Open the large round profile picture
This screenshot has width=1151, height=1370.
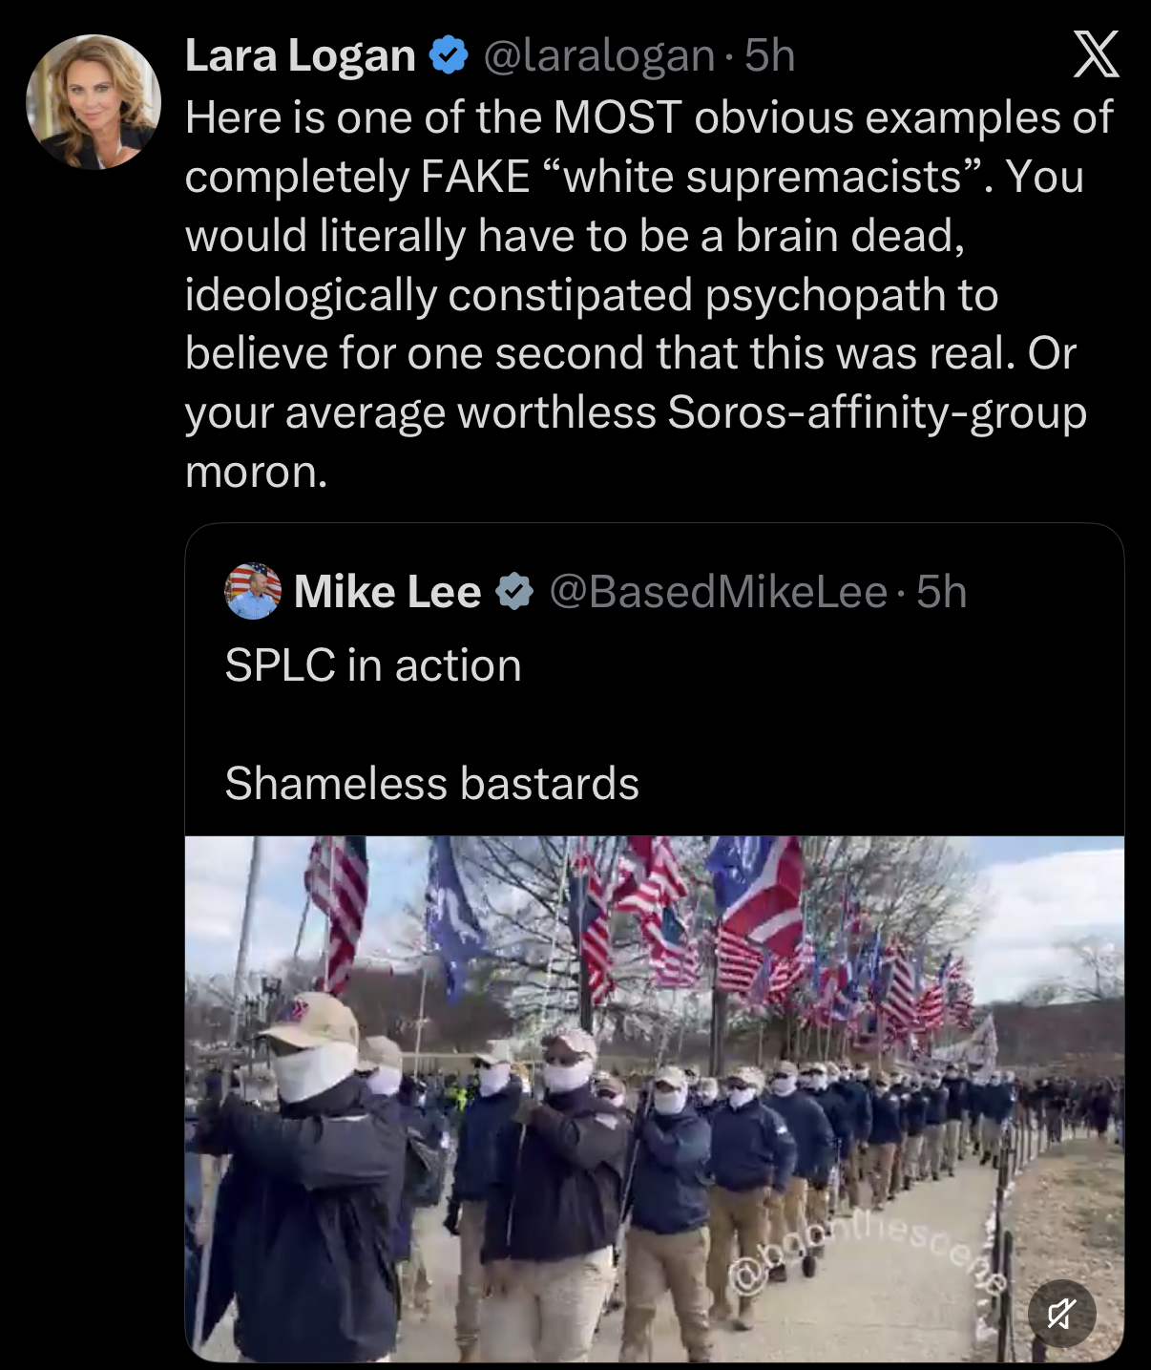(94, 102)
